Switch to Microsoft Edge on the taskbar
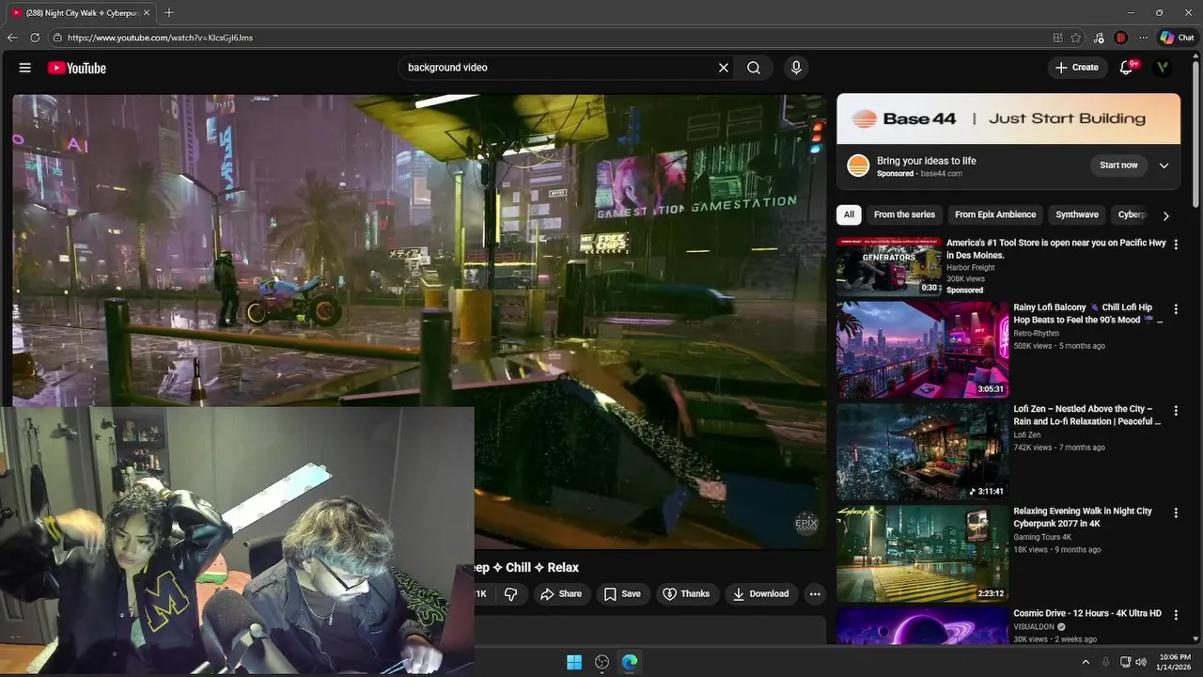1203x677 pixels. pyautogui.click(x=630, y=662)
